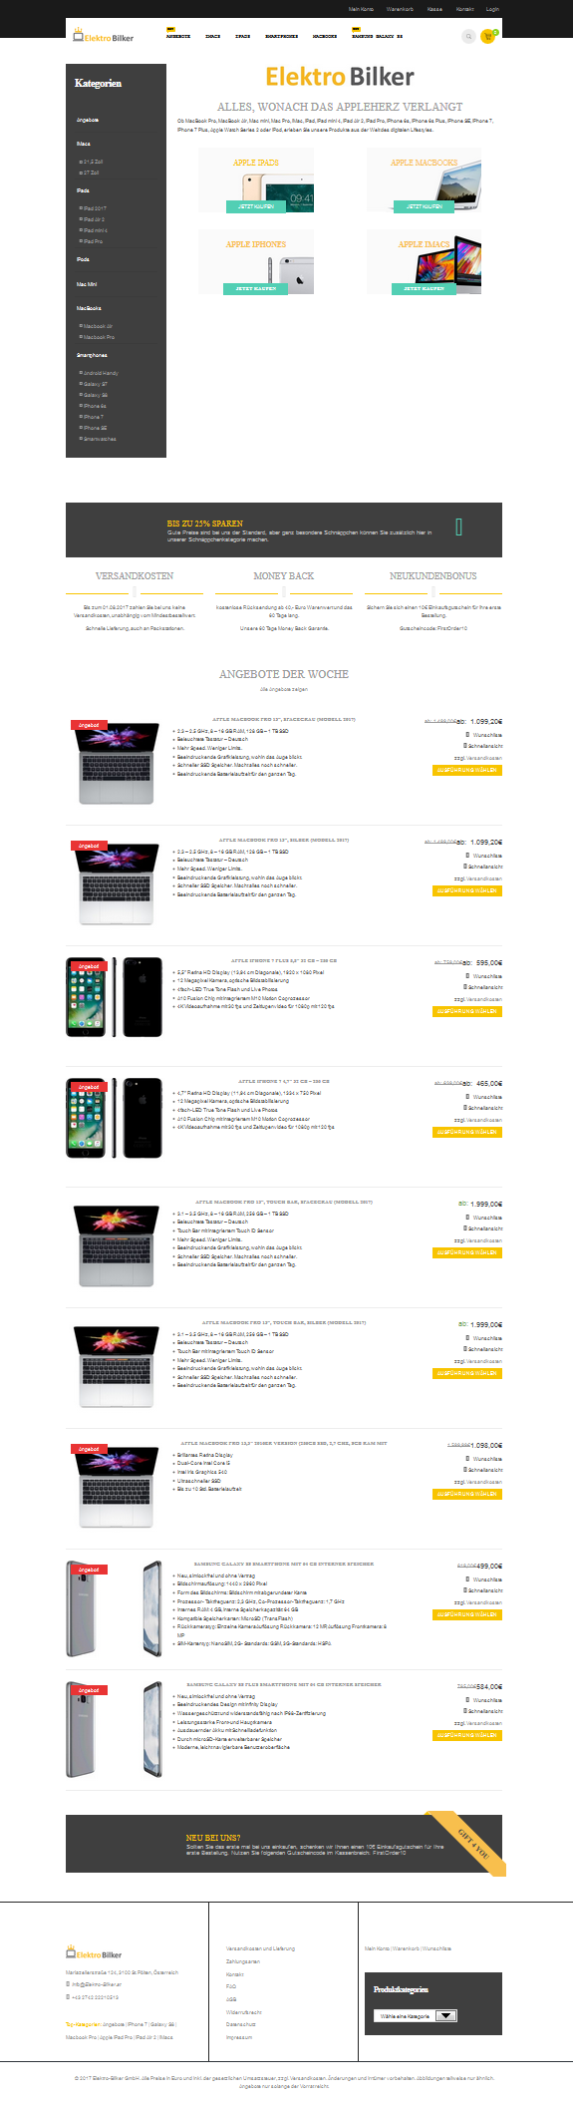This screenshot has height=2104, width=573.
Task: Click the green bracket icon in the sparen banner
Action: point(458,526)
